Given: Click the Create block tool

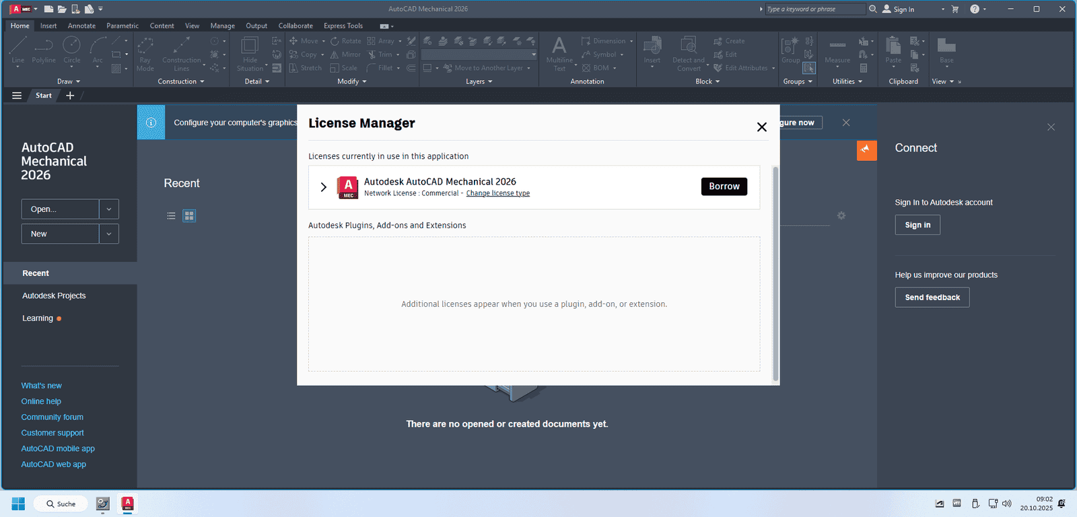Looking at the screenshot, I should [x=729, y=41].
